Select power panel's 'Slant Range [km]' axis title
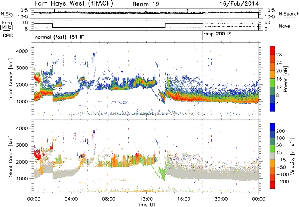299x207 pixels. point(10,79)
